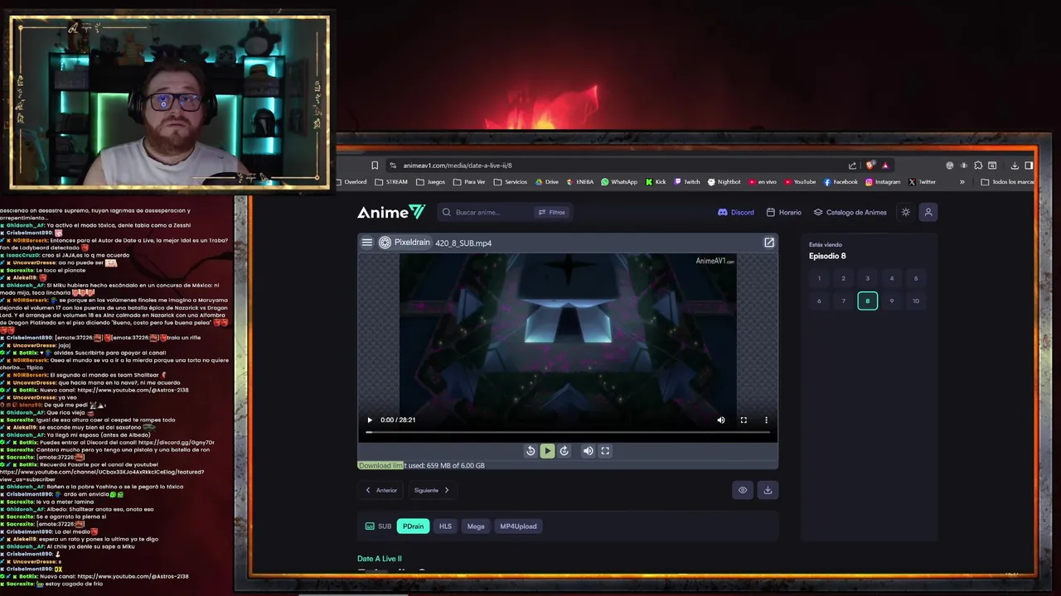Select episode 4 in the episode grid
1061x596 pixels.
892,278
